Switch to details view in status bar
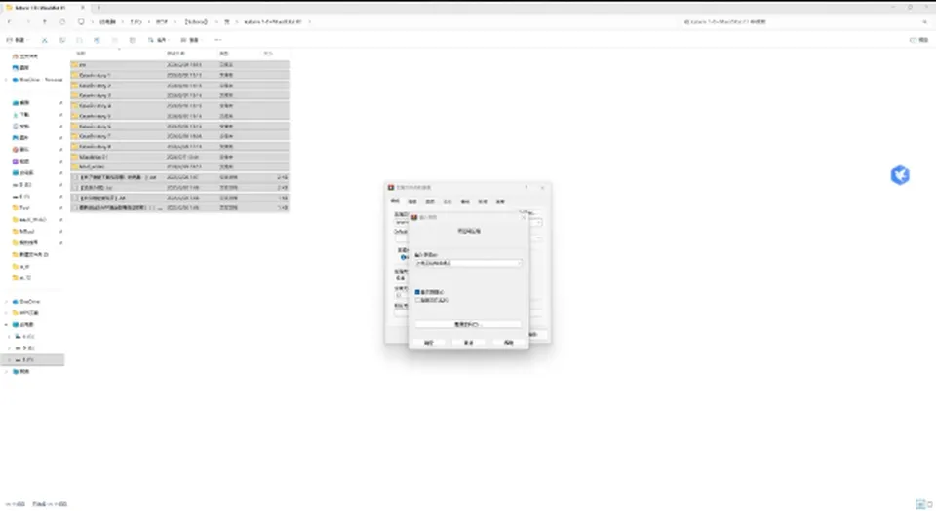Image resolution: width=936 pixels, height=511 pixels. [x=919, y=504]
